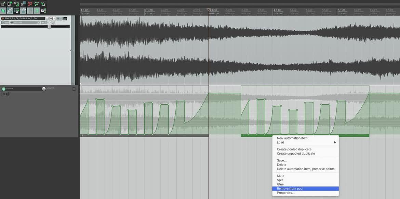Mute the track with the M button
Viewport: 400px width, 199px height.
click(x=51, y=18)
